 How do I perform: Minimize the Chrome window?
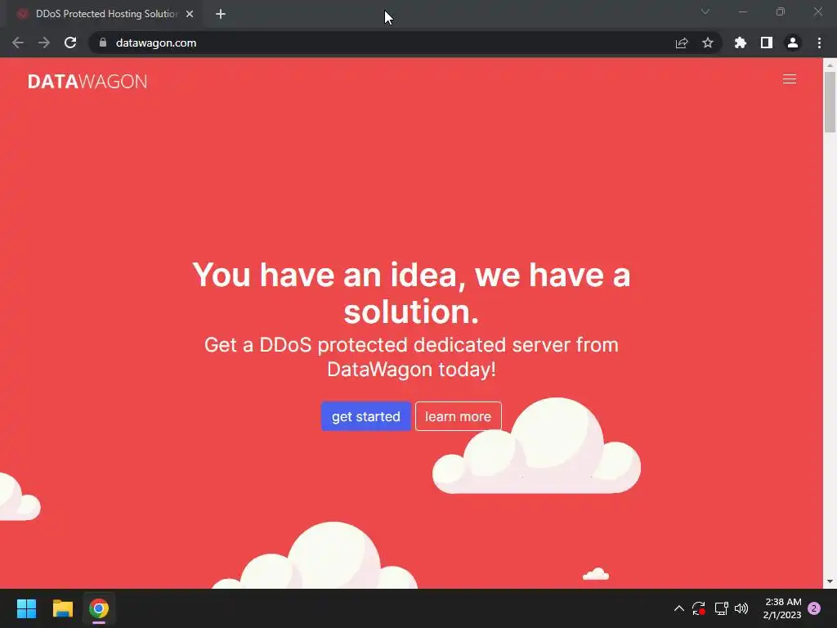pyautogui.click(x=742, y=11)
